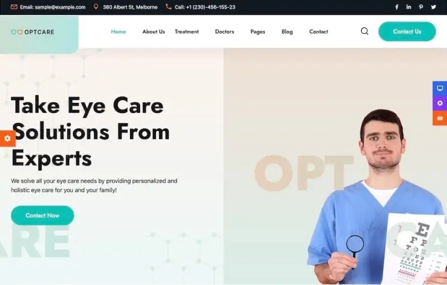Click the Call +1 (230) phone number
Viewport: 447px width, 285px height.
click(205, 7)
